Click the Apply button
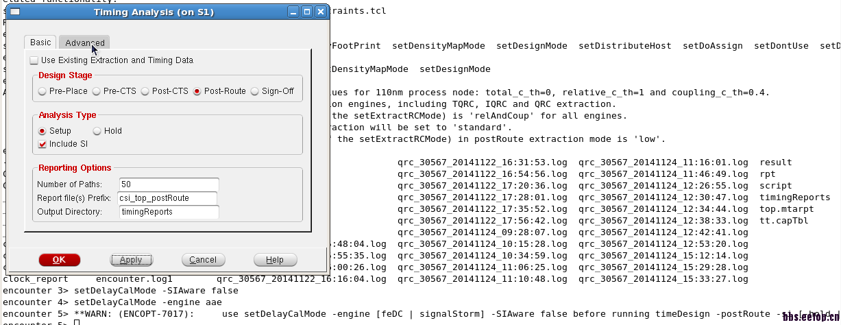 (131, 260)
